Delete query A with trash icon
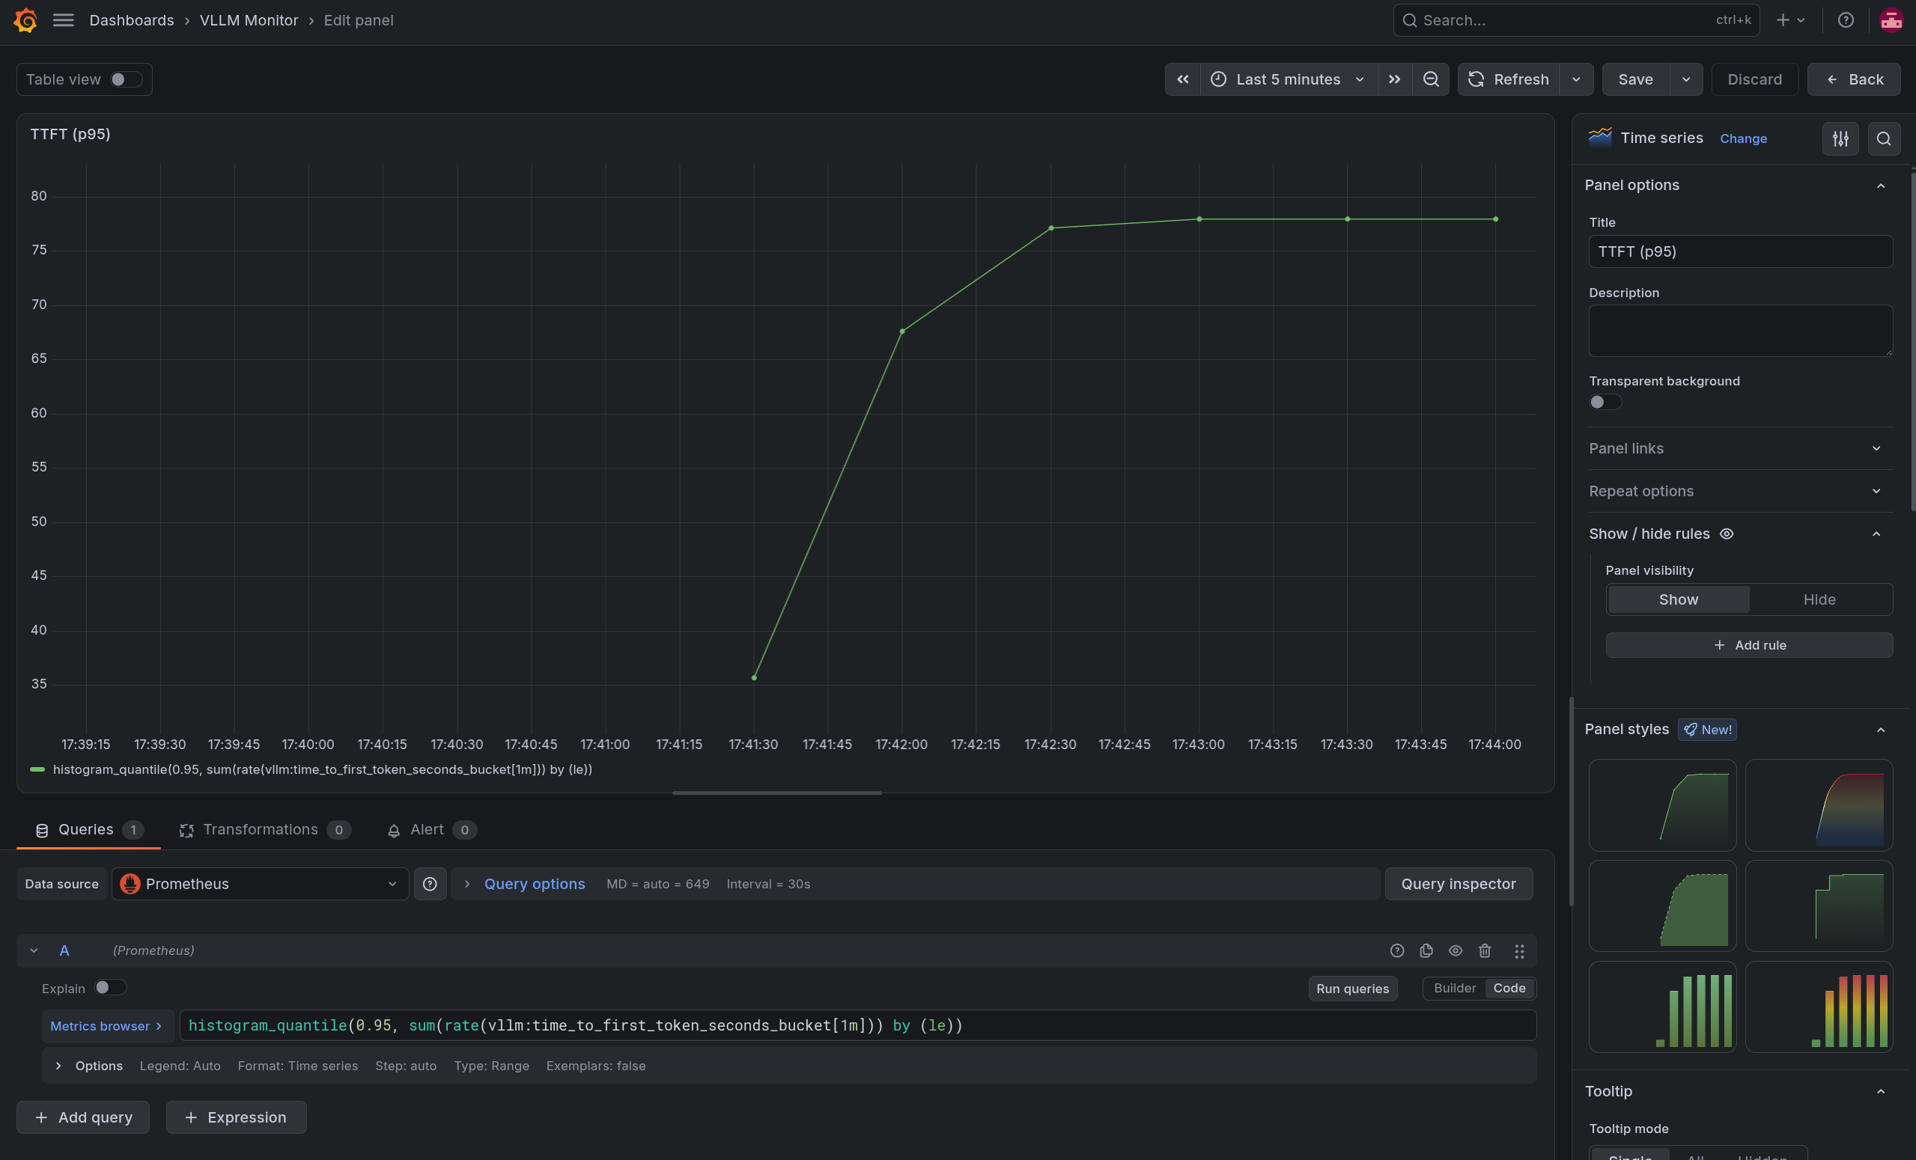Viewport: 1916px width, 1160px height. coord(1485,951)
